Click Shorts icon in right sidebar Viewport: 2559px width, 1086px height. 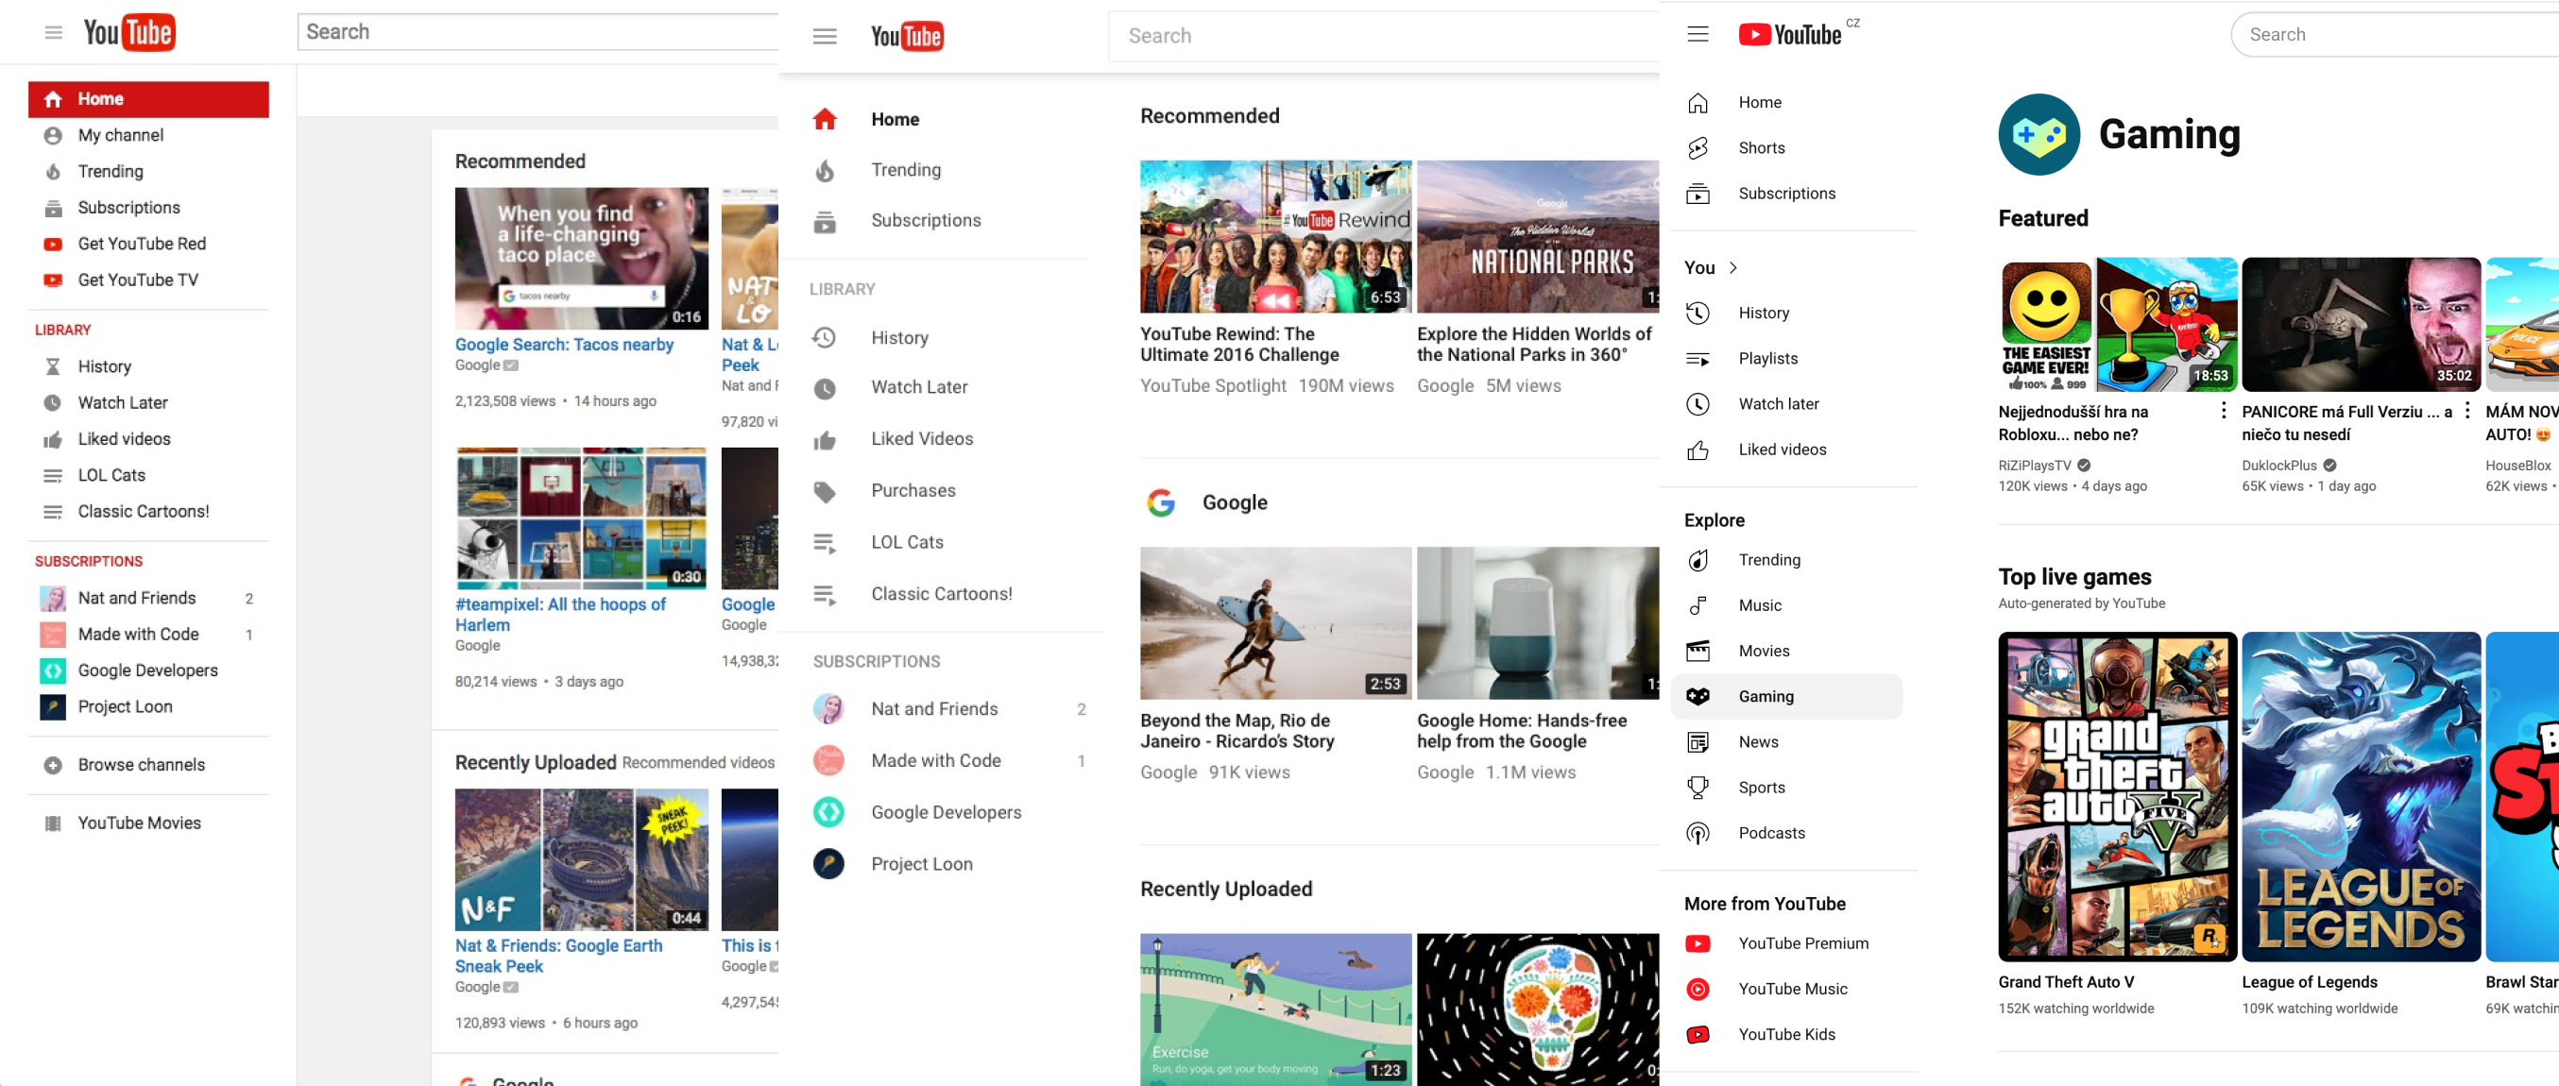tap(1697, 148)
